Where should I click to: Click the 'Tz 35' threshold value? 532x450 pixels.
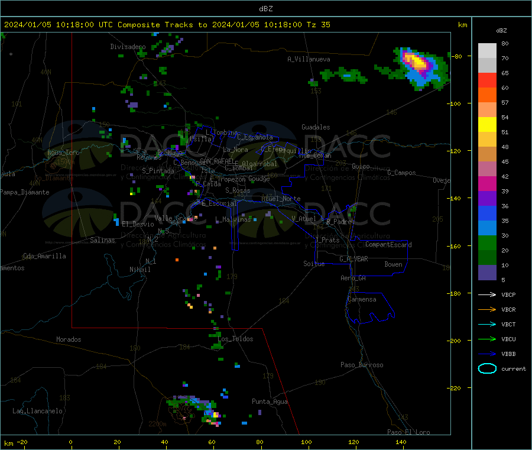(319, 25)
